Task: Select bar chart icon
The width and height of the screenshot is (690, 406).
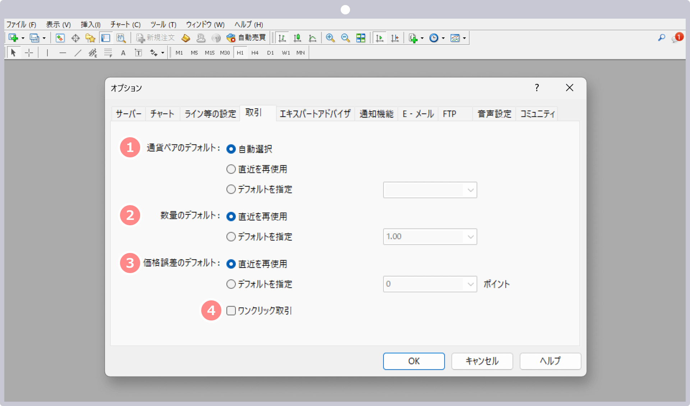Action: [282, 38]
